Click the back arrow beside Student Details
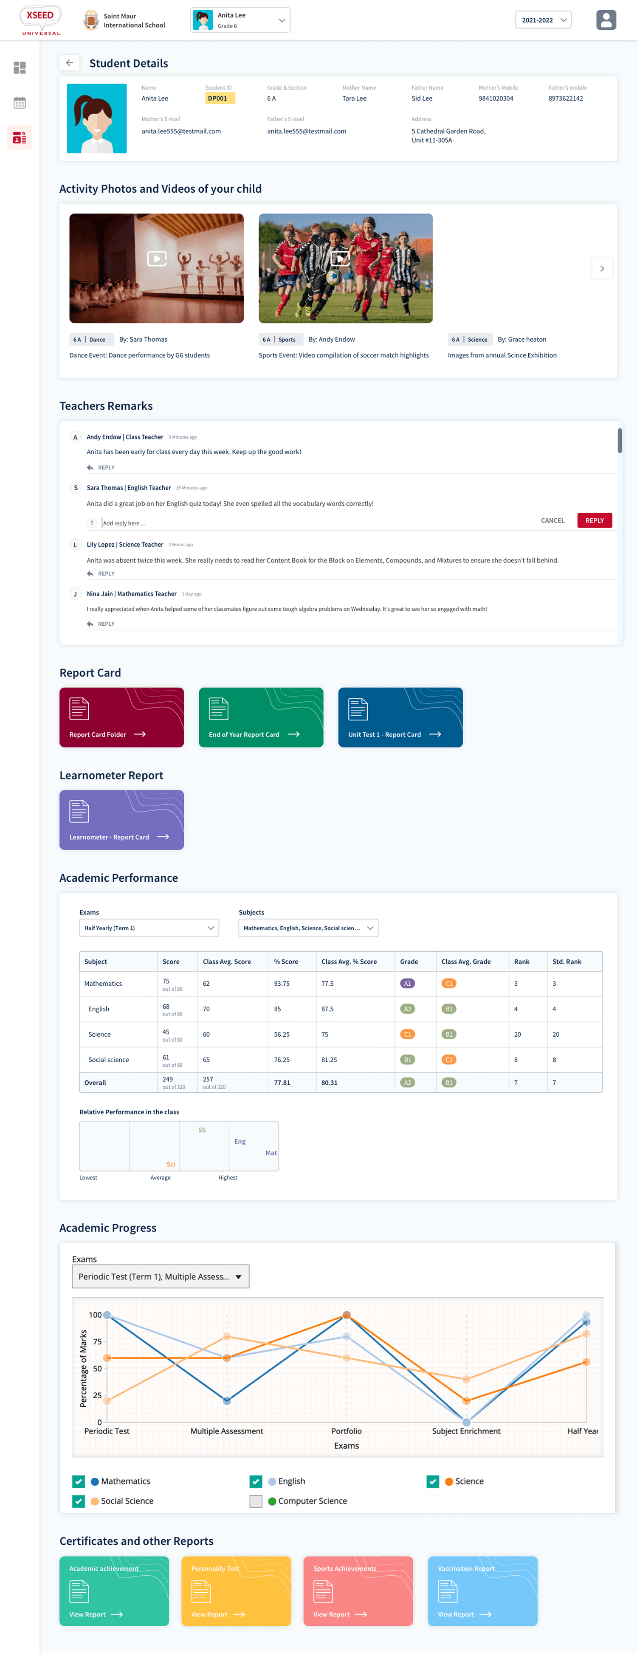 pyautogui.click(x=69, y=63)
